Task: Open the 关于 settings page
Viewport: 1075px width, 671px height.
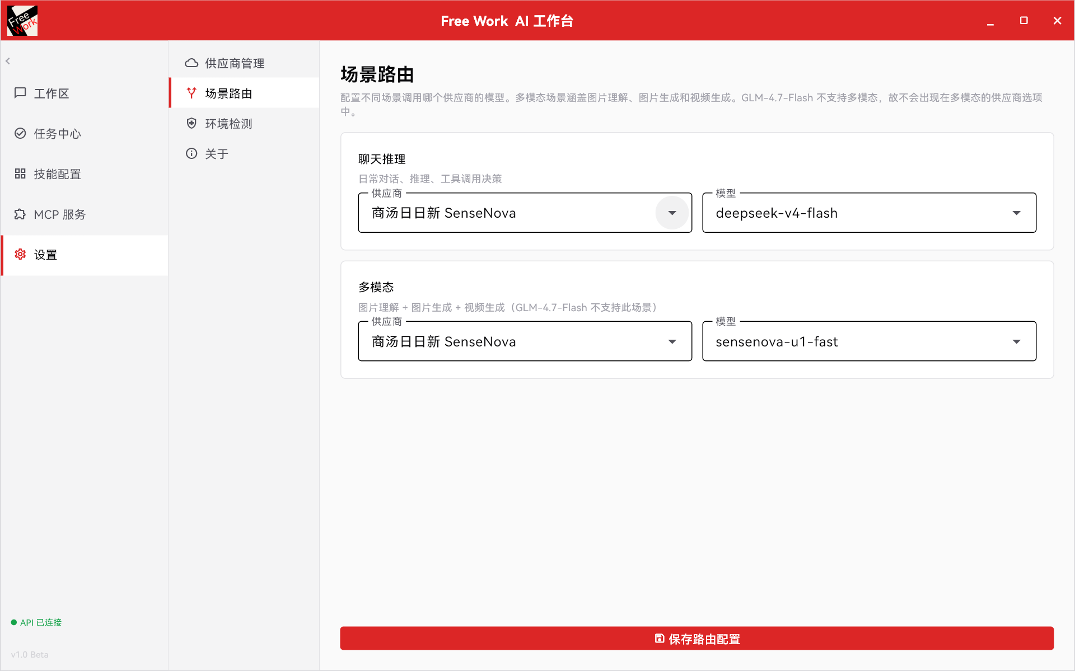Action: [x=244, y=153]
